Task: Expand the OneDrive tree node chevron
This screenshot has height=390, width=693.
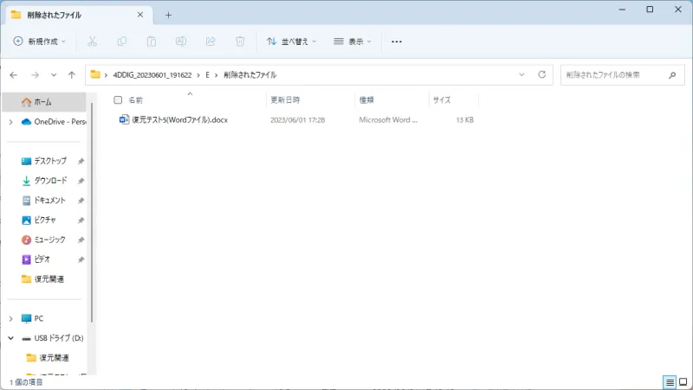Action: 11,122
